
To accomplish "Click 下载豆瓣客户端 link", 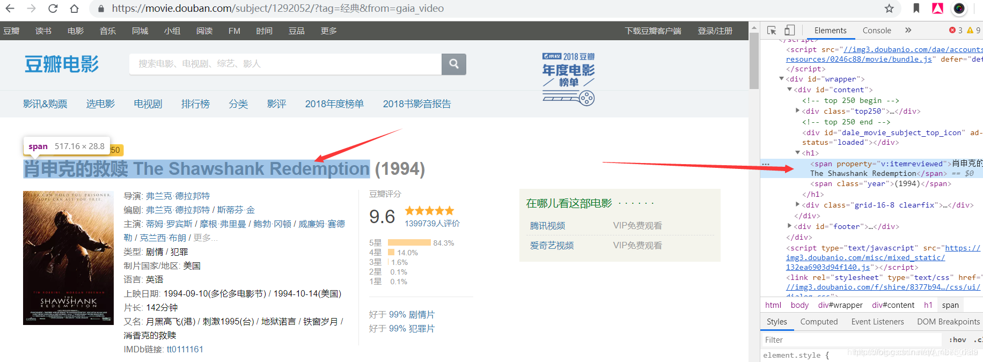I will [653, 31].
